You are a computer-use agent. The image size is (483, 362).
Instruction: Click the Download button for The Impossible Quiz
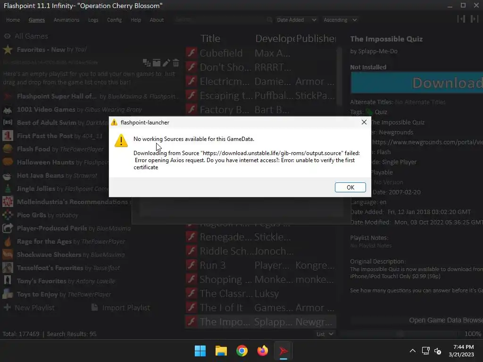(417, 83)
